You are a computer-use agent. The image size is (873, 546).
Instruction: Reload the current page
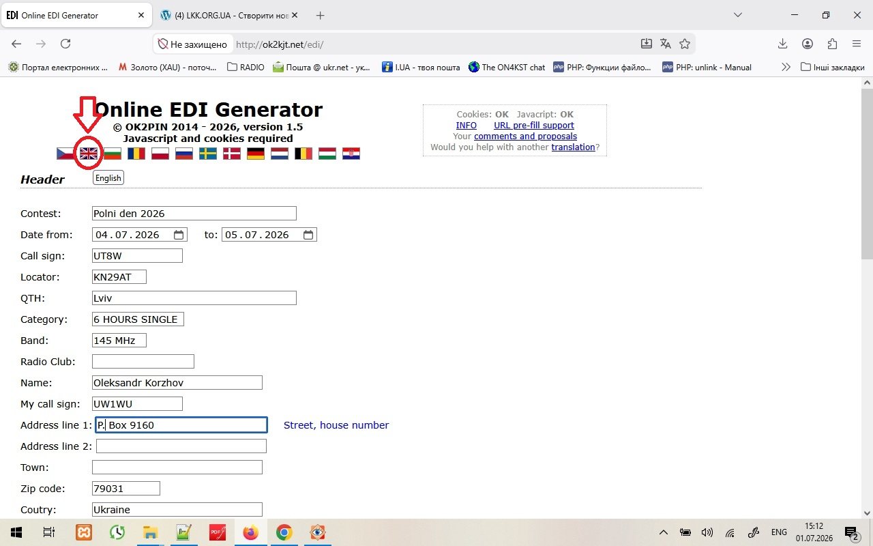pos(65,44)
